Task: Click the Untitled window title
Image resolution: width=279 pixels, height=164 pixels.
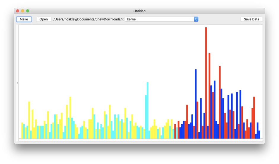Action: 139,11
